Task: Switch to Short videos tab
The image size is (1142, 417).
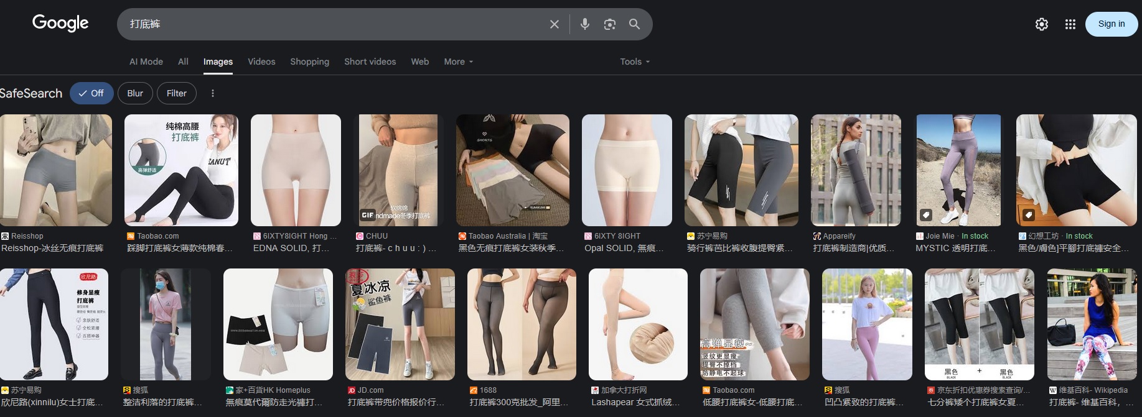Action: coord(370,62)
